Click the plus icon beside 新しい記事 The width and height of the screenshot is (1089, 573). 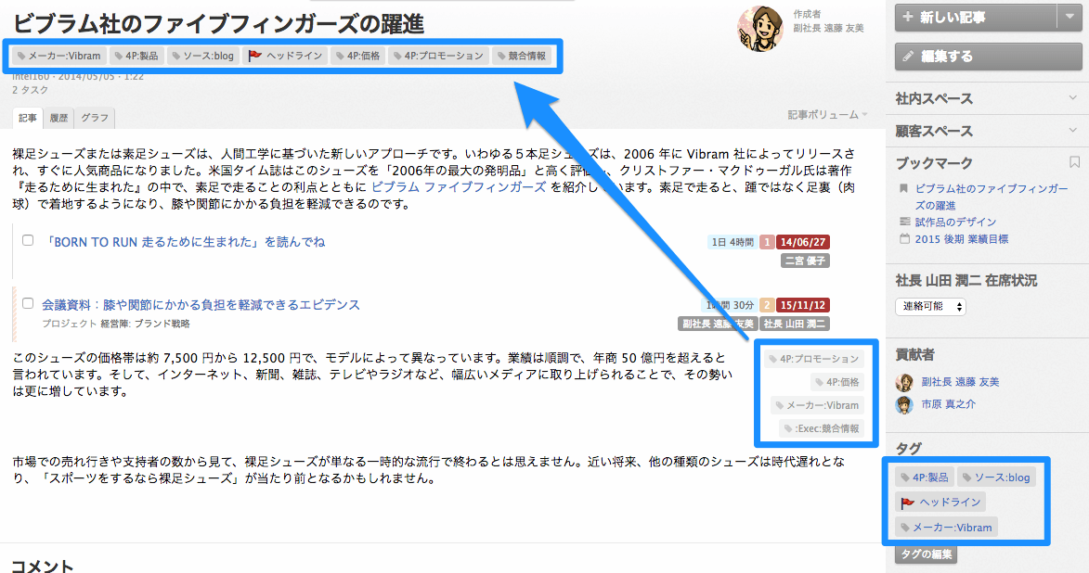907,17
